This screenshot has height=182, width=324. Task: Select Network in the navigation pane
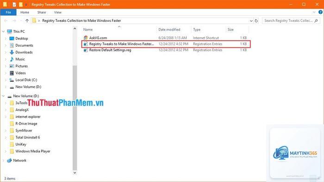pos(19,160)
